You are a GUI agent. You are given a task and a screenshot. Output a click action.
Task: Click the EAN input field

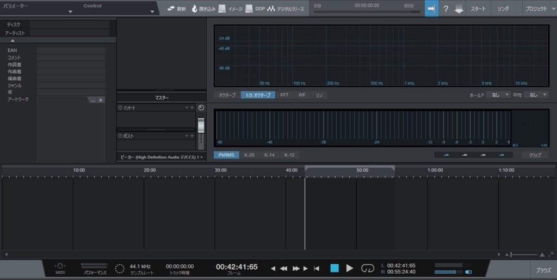pyautogui.click(x=71, y=50)
